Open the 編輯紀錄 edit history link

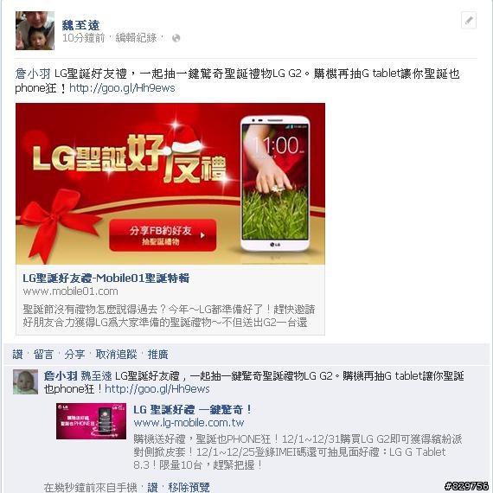point(136,38)
